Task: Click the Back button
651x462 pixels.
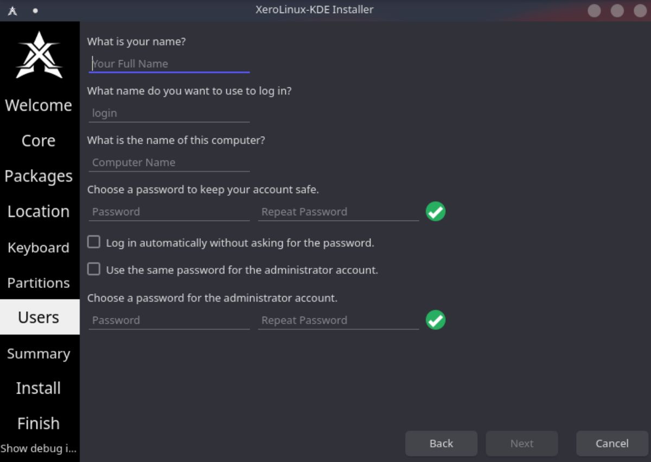Action: (x=441, y=444)
